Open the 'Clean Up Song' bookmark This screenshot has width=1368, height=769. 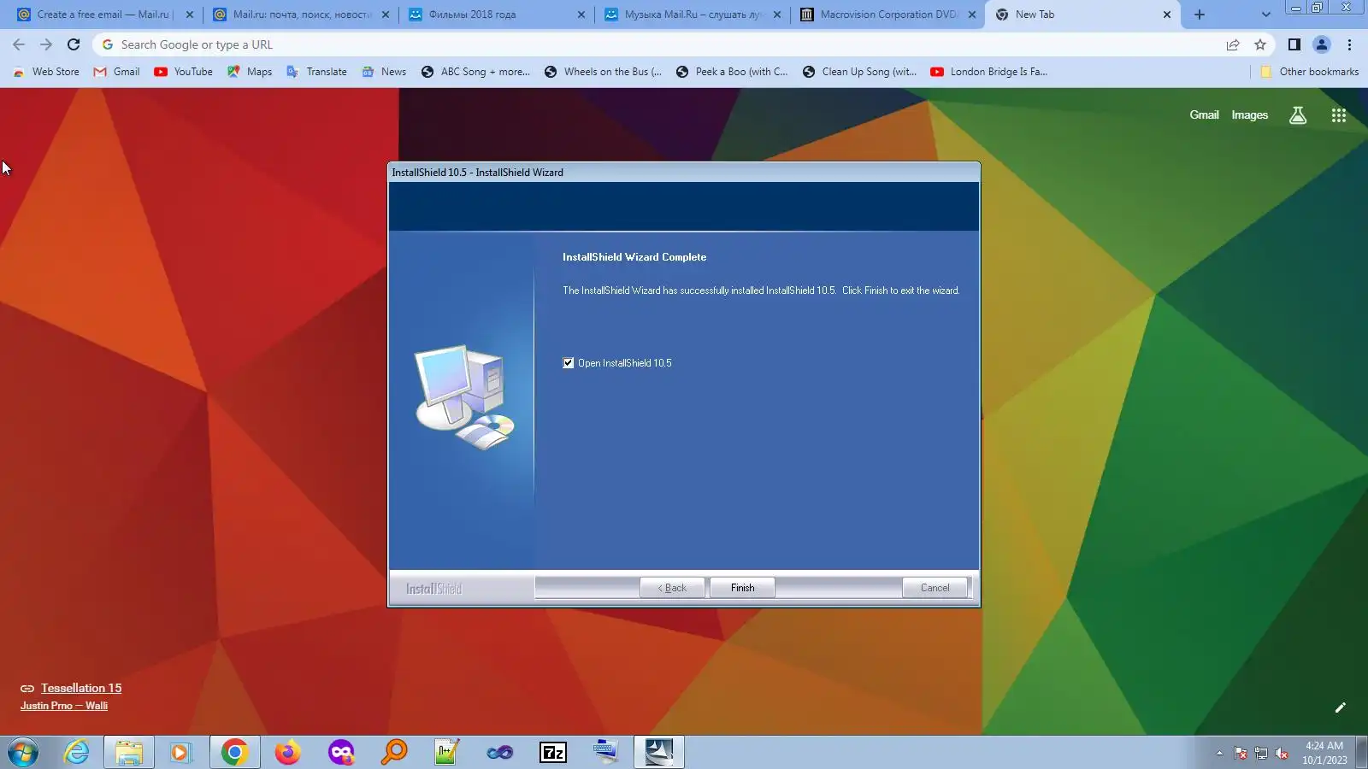tap(860, 72)
